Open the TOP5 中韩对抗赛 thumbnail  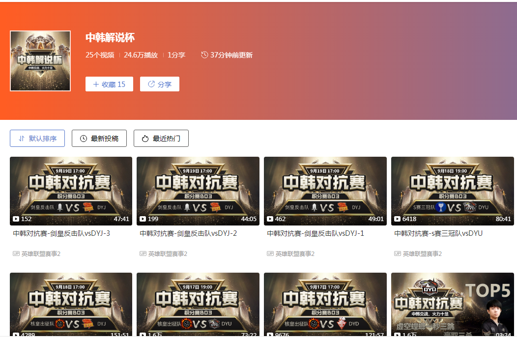(453, 305)
